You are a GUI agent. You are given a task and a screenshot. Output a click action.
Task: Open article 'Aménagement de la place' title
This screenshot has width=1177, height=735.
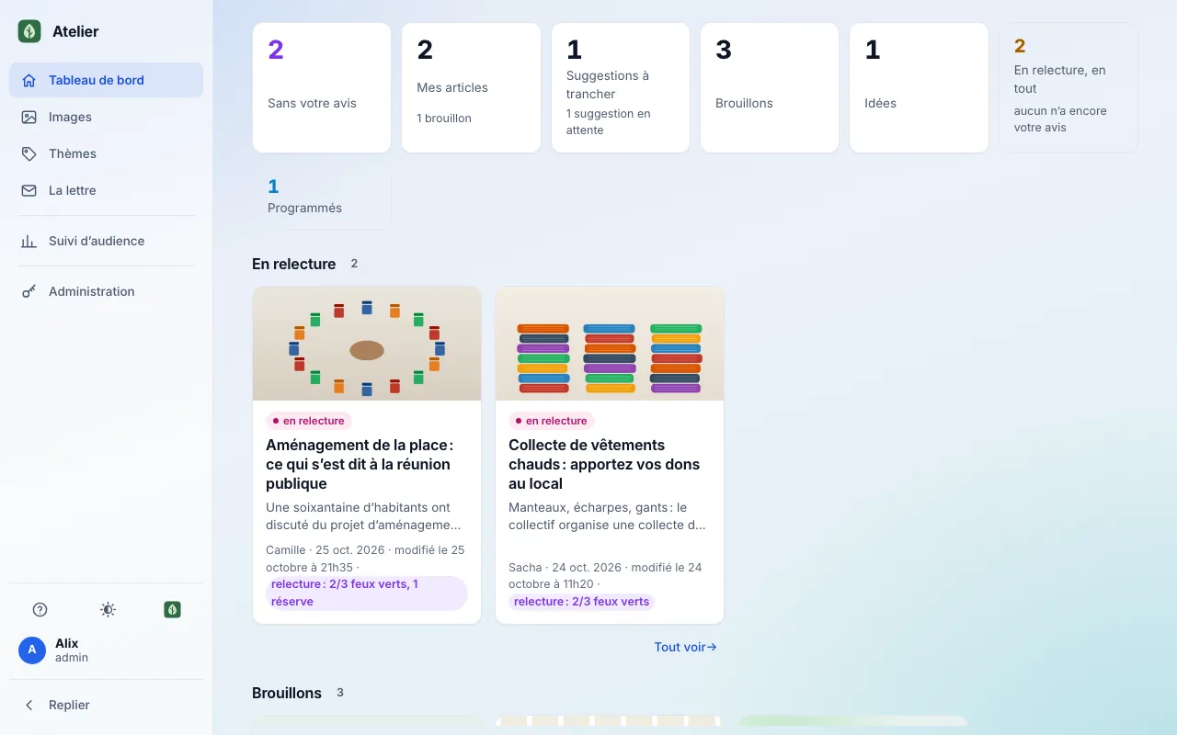(361, 464)
